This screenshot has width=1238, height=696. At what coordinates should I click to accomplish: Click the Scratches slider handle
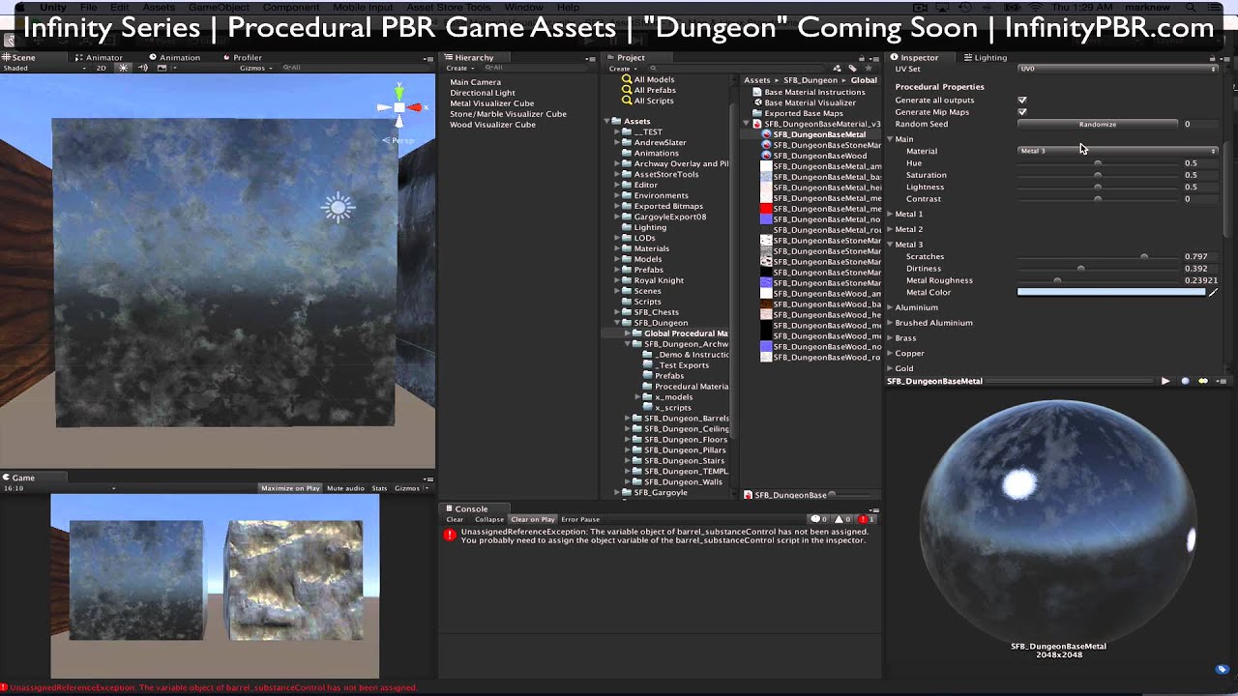point(1144,256)
